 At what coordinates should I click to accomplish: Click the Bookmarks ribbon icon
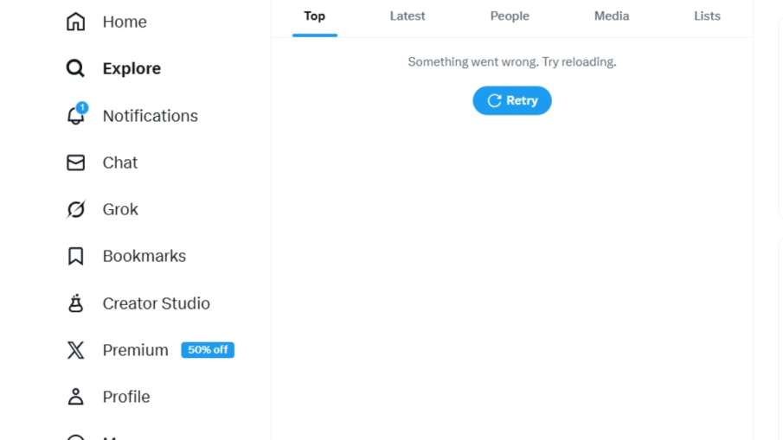76,256
